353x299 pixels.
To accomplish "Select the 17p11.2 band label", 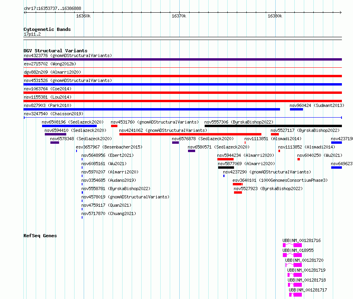I will (x=32, y=34).
